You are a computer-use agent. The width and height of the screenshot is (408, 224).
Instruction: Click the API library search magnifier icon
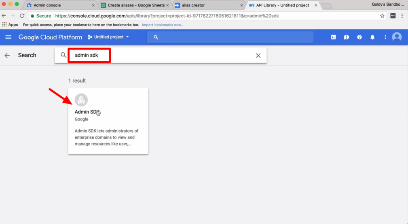pyautogui.click(x=63, y=55)
